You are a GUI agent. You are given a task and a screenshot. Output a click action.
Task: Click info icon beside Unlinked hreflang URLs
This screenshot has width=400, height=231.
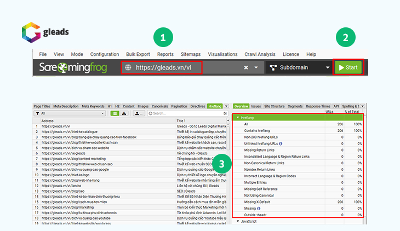coord(281,143)
